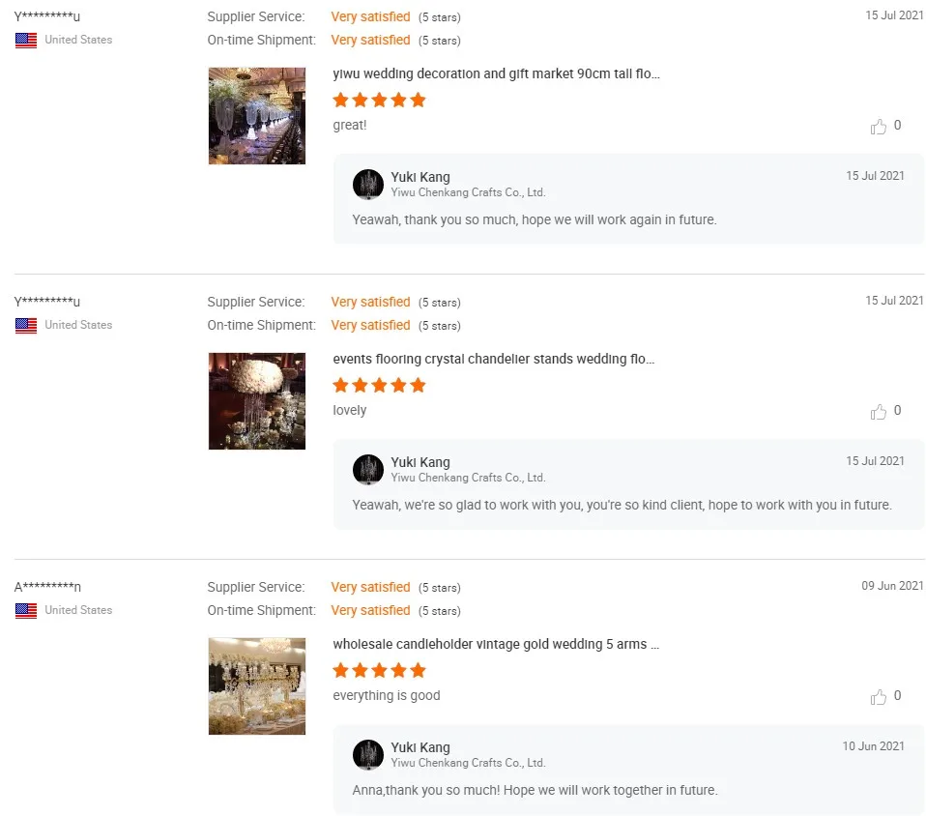The height and width of the screenshot is (816, 926).
Task: Thumbs-up the "everything is good" review
Action: click(x=879, y=697)
